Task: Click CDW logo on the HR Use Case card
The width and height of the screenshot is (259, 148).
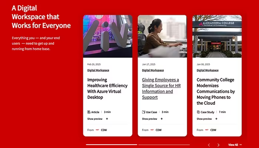Action: click(x=152, y=130)
